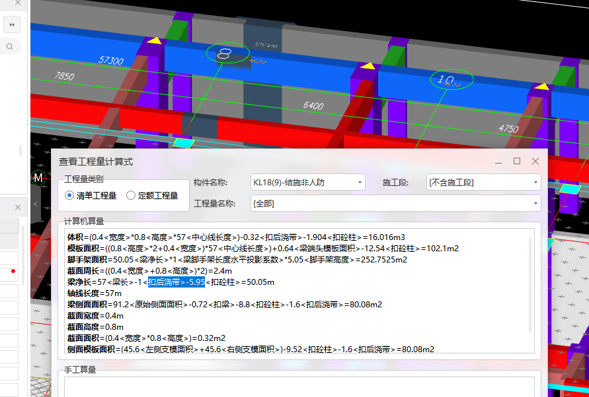Close the lower left panel with X
589x397 pixels.
click(18, 207)
